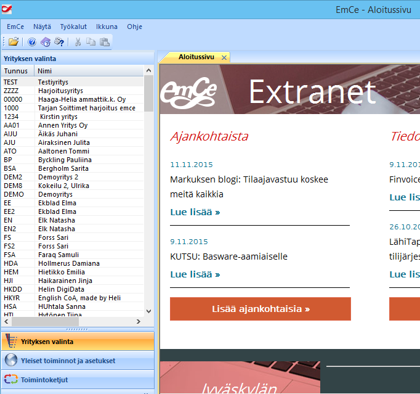The width and height of the screenshot is (420, 394).
Task: Select the Annen Yritys Oy row
Action: pyautogui.click(x=73, y=125)
